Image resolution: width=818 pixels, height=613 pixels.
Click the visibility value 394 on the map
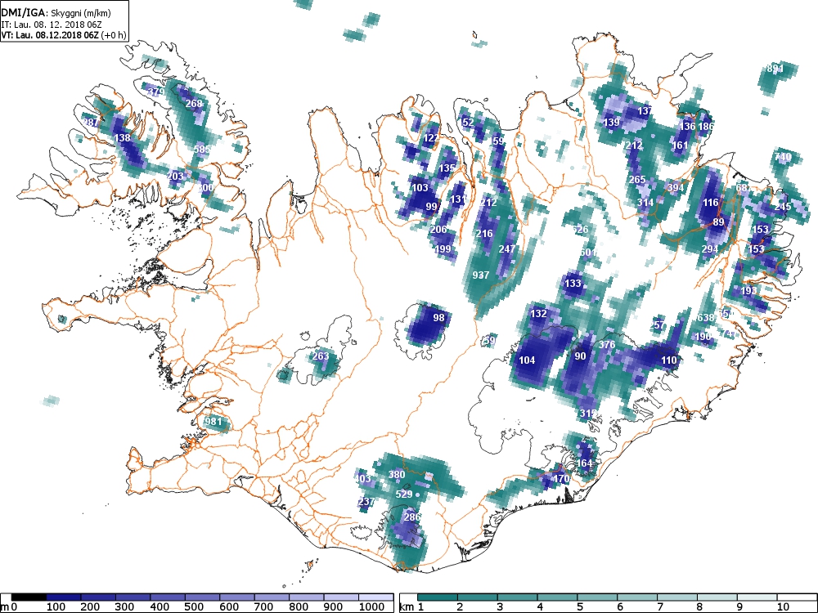[x=676, y=188]
